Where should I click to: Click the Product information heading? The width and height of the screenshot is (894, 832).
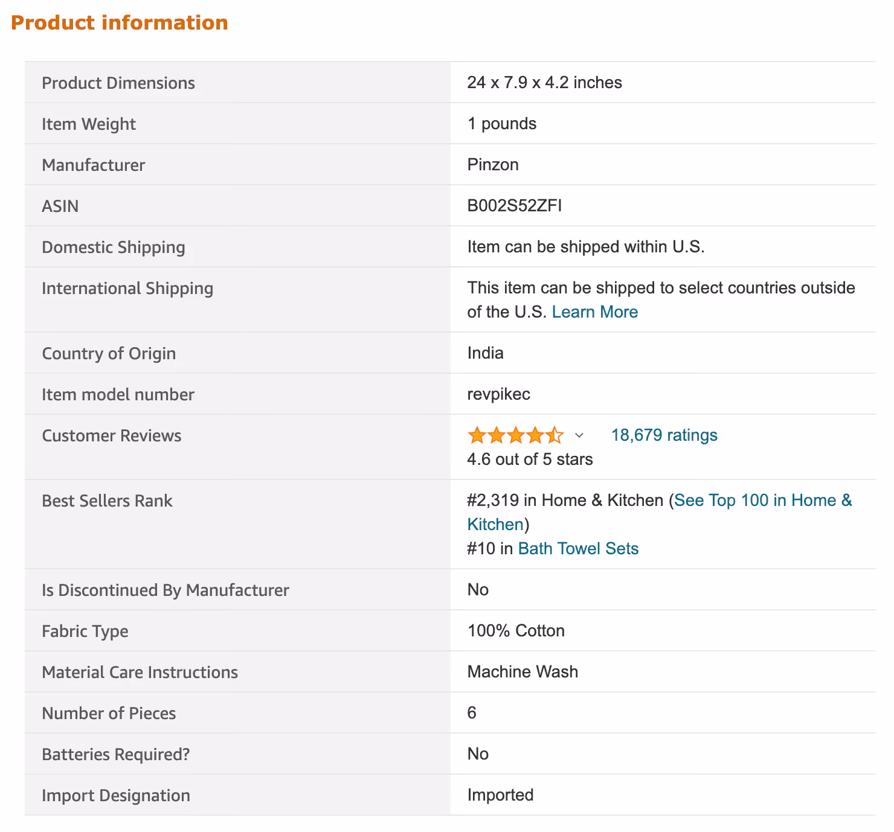pos(120,23)
